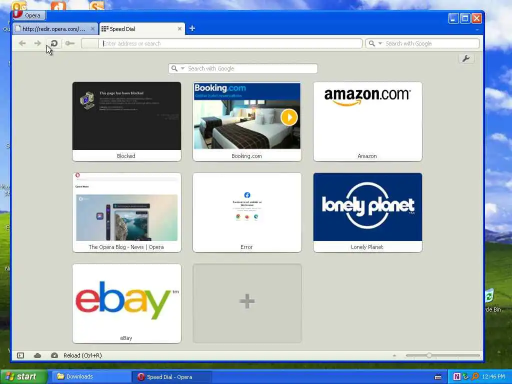
Task: Open the Amazon speed dial
Action: (367, 121)
